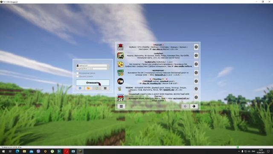This screenshot has height=154, width=273.
Task: Click the account profile icon
Action: pos(78,65)
